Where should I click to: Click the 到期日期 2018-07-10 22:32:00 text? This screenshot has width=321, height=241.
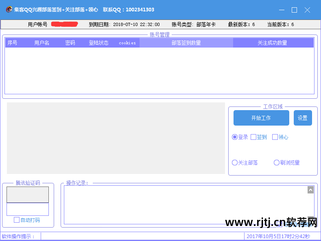pyautogui.click(x=124, y=24)
